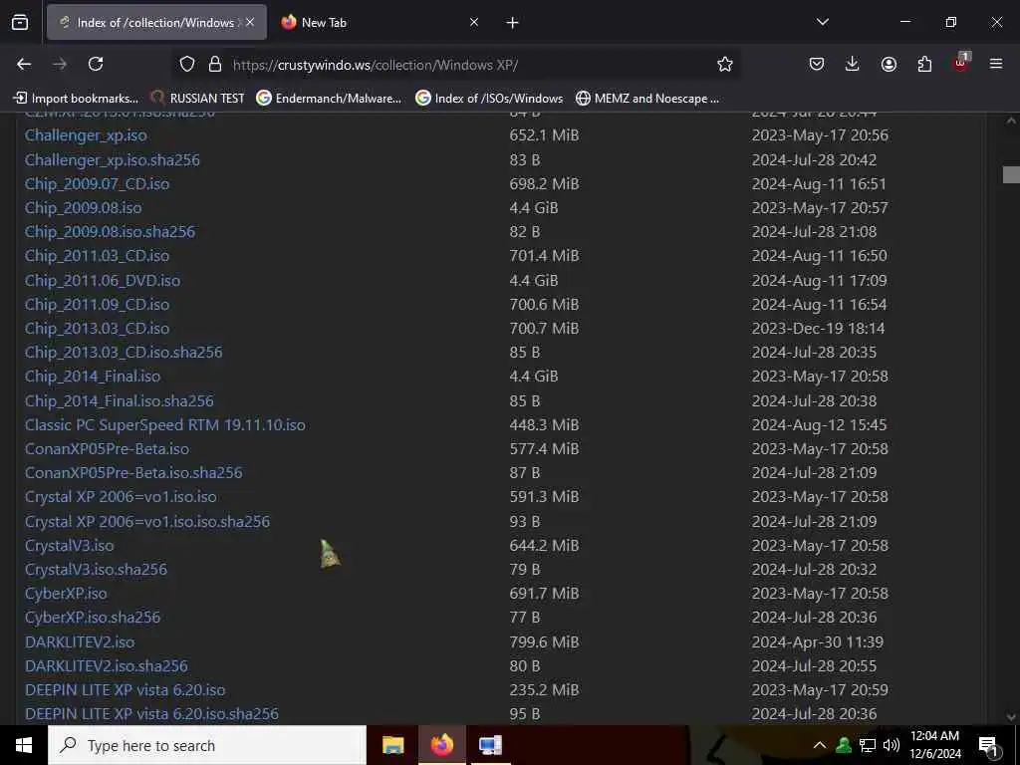1020x765 pixels.
Task: Open RUSSIAN TEST bookmark
Action: click(198, 99)
